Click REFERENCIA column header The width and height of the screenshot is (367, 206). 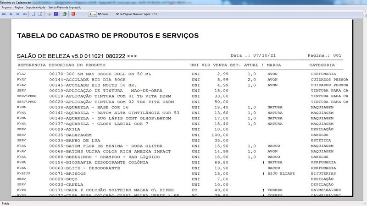[32, 65]
